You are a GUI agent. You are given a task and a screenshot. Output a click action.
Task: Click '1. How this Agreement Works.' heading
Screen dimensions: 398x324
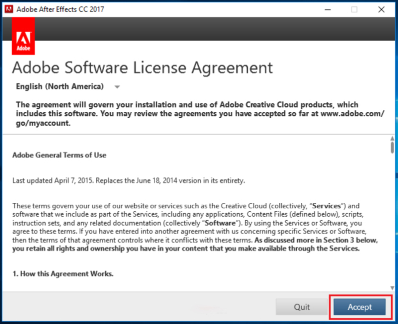[63, 274]
